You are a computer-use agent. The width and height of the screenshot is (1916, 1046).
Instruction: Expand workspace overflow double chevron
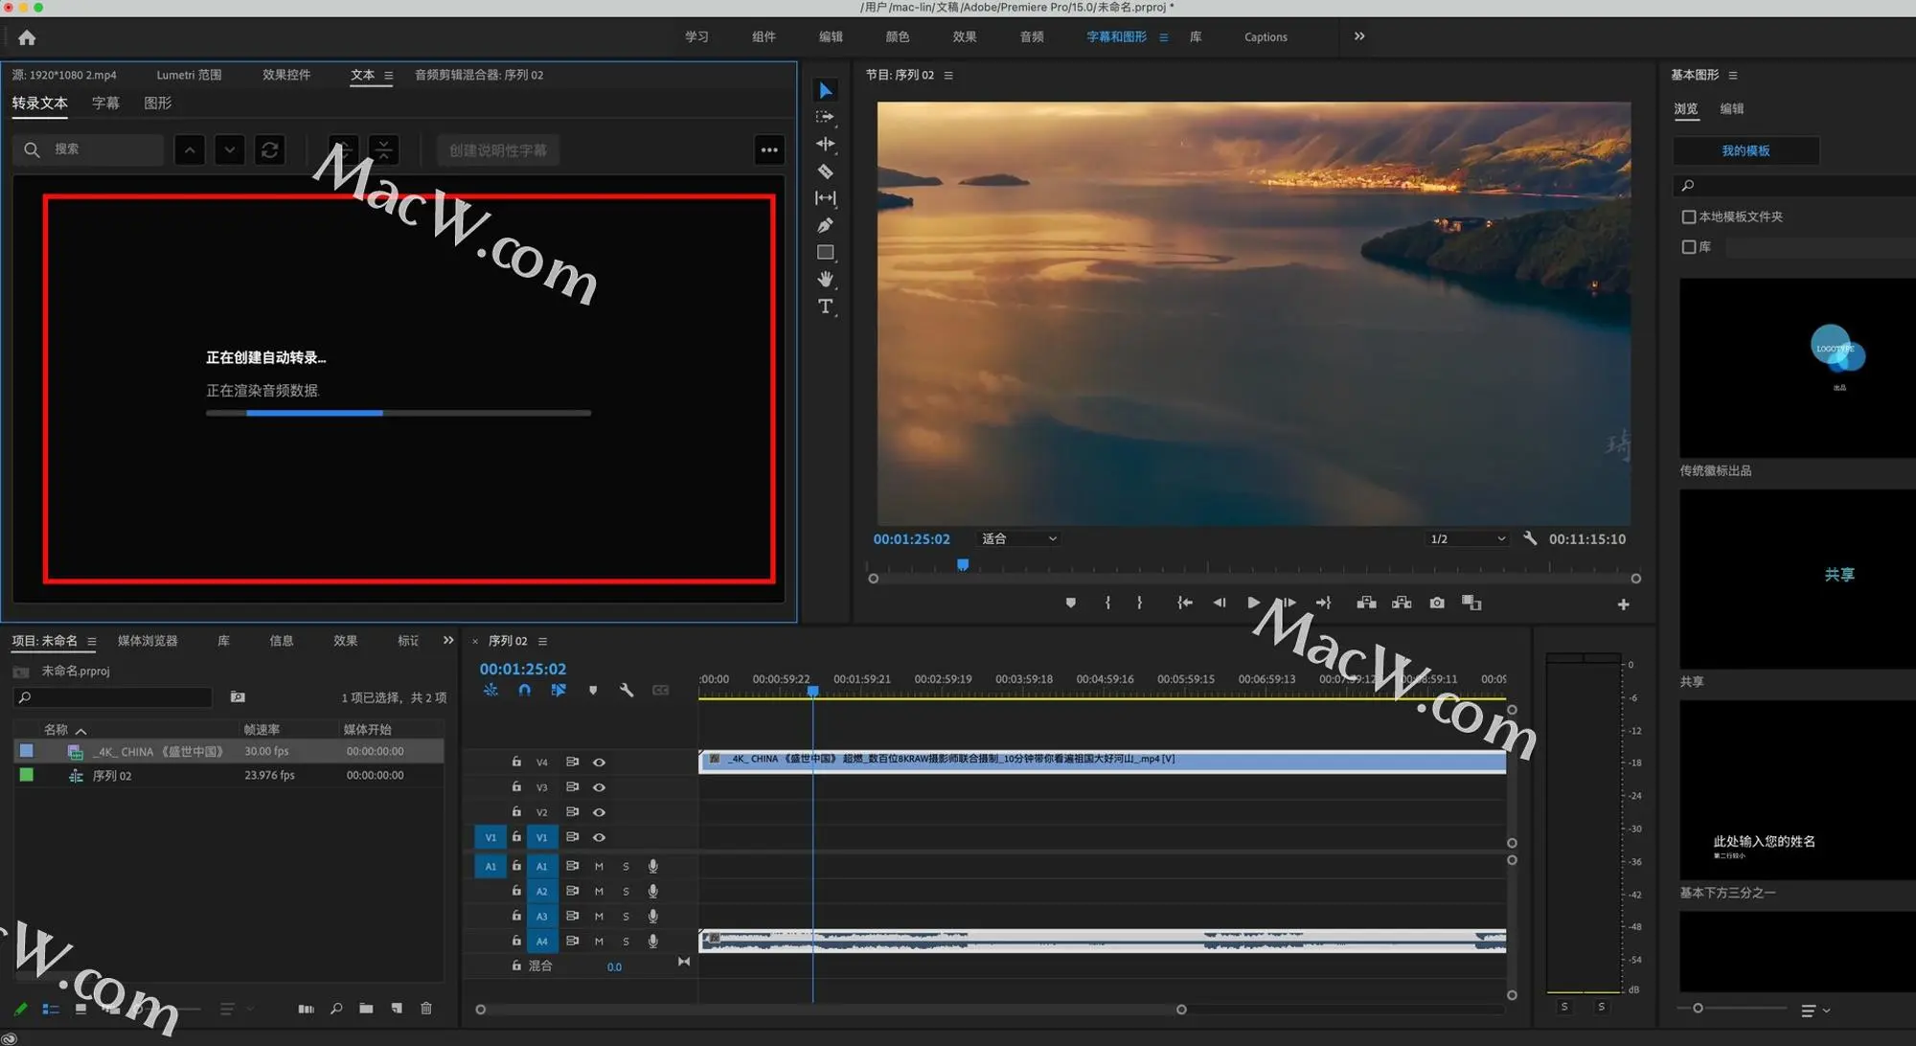[x=1359, y=36]
